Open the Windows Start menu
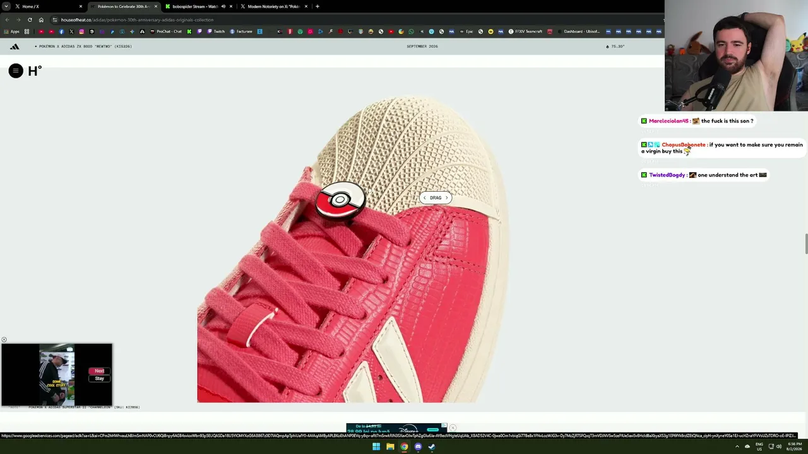808x454 pixels. point(376,447)
